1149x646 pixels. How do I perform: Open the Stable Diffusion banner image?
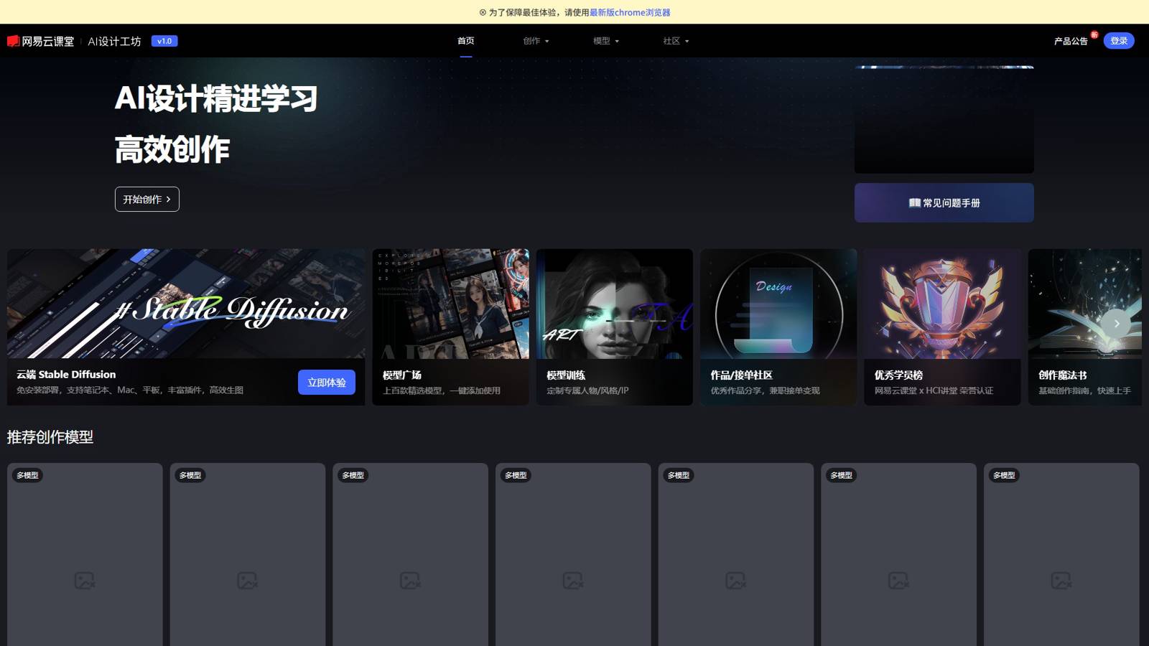pyautogui.click(x=186, y=304)
